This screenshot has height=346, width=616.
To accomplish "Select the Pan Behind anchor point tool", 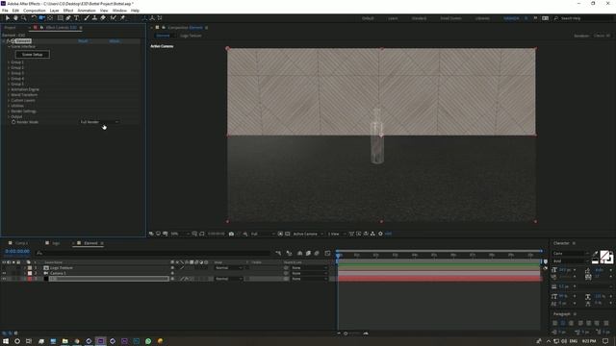I will [x=50, y=18].
